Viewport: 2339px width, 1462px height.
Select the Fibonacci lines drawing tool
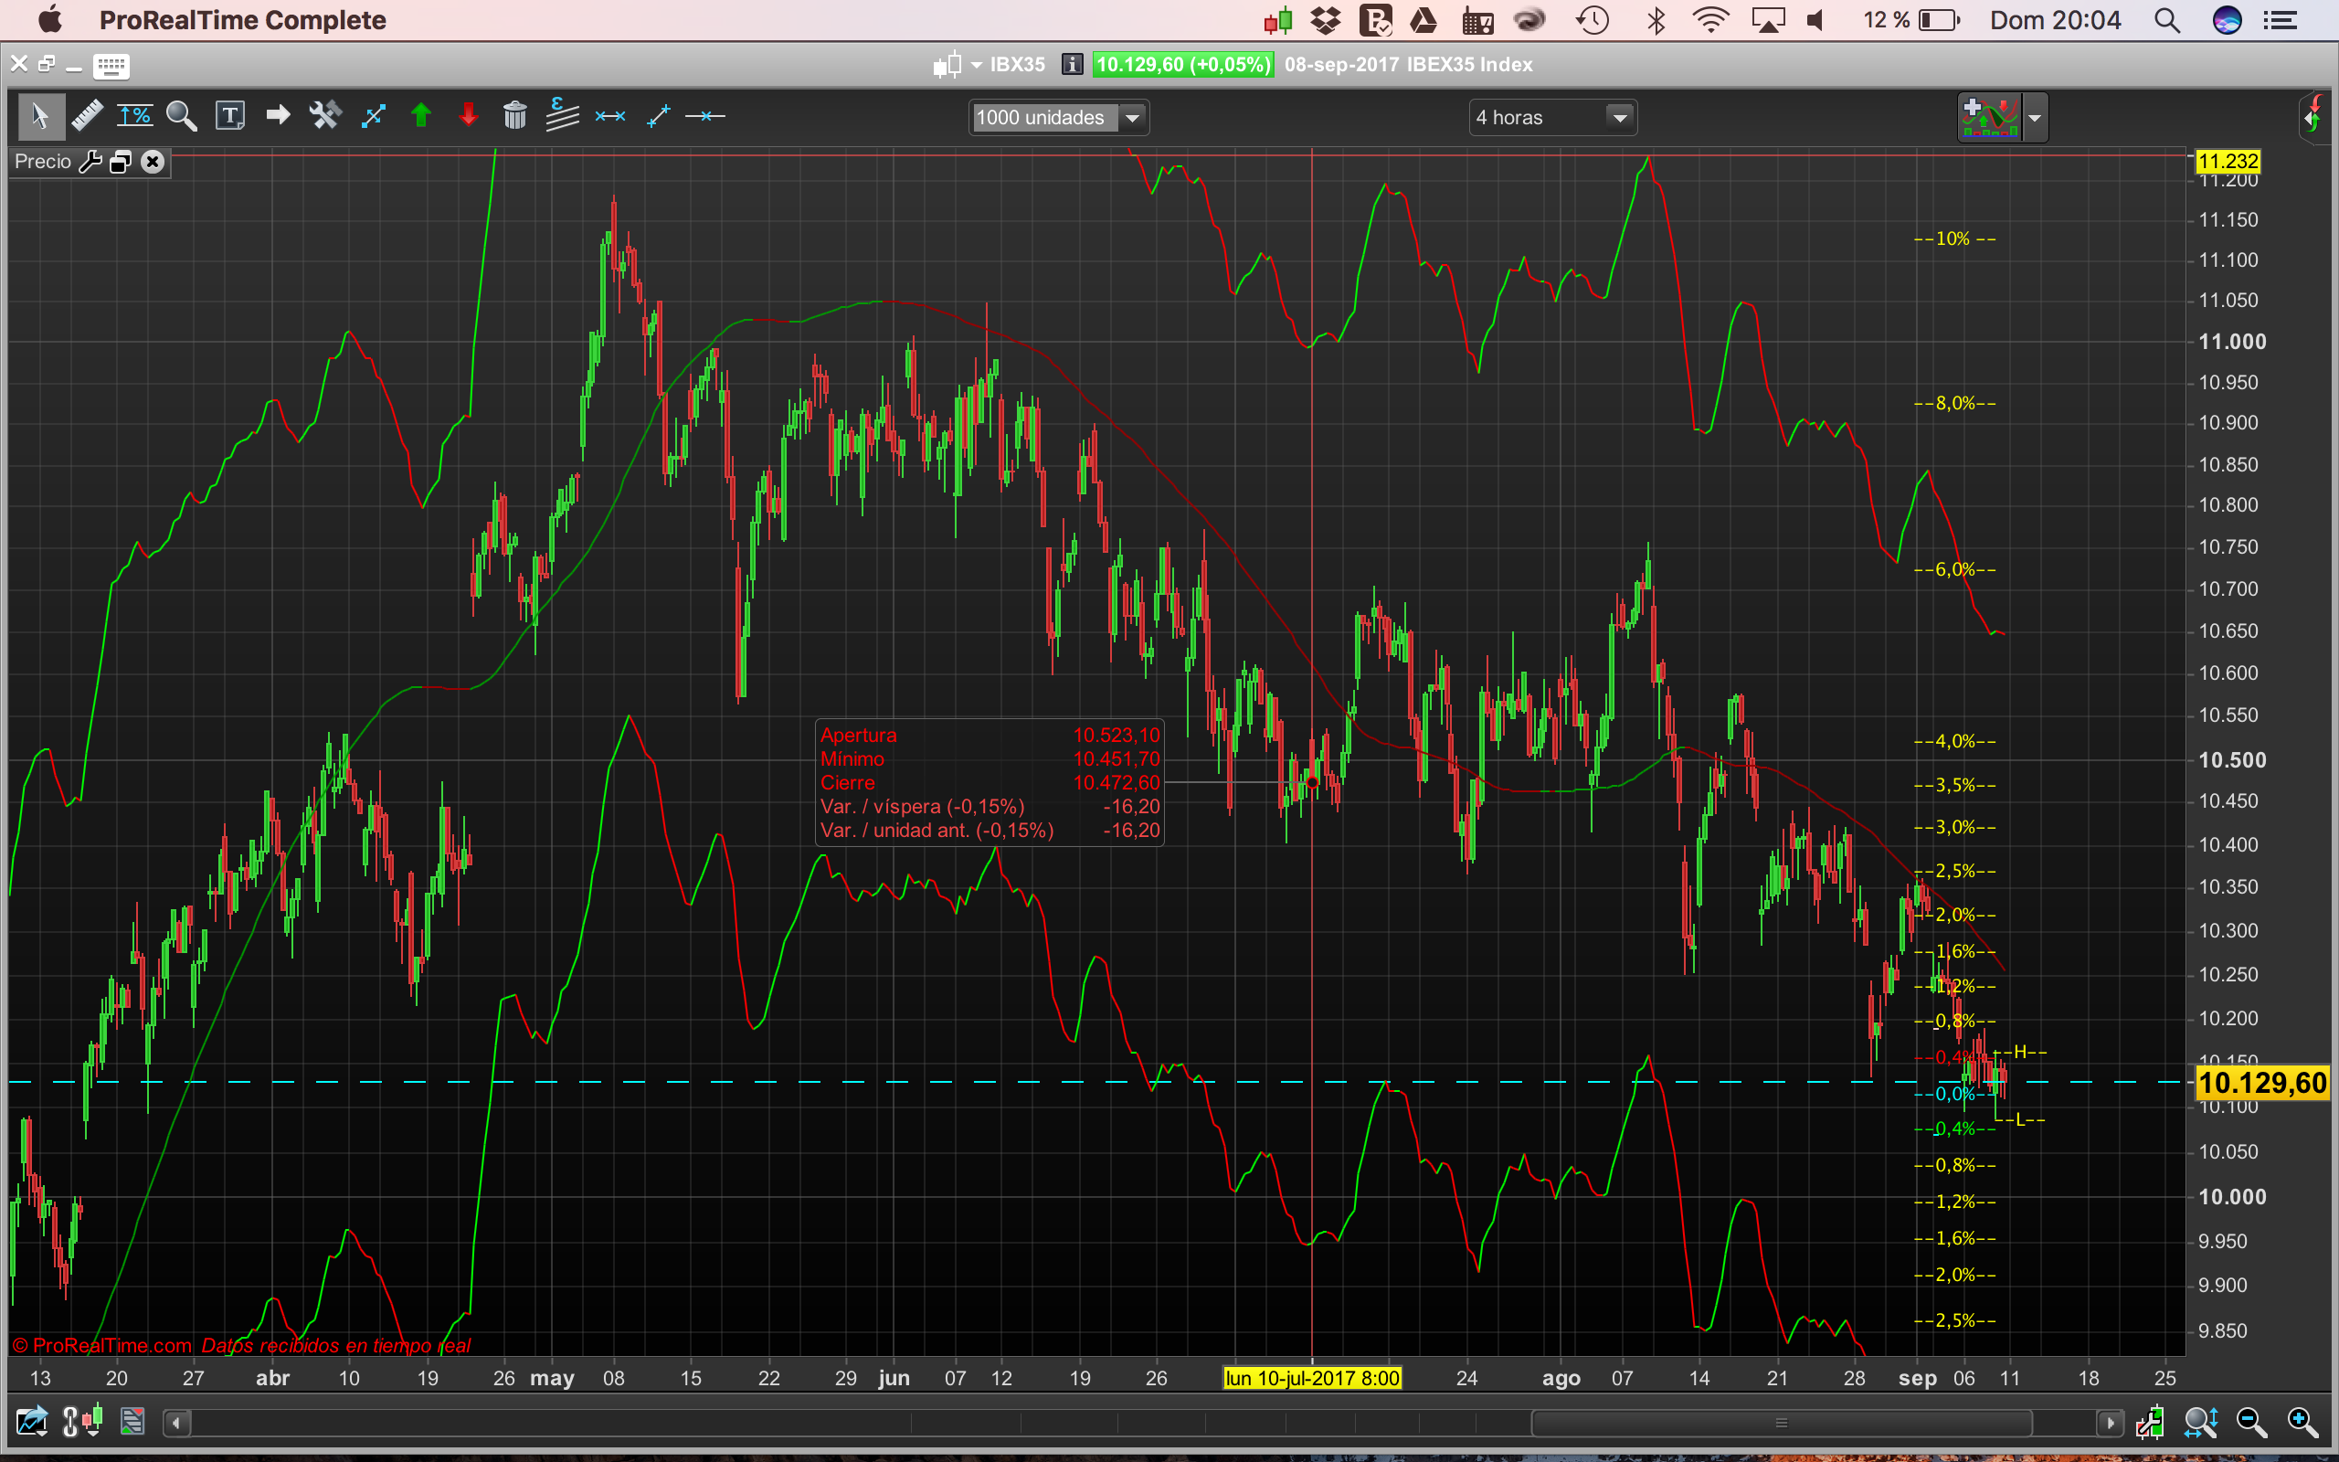pyautogui.click(x=563, y=116)
